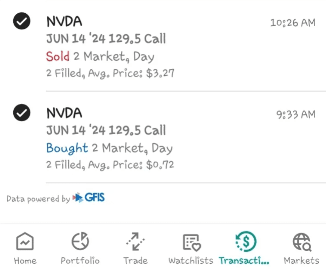Open the Markets globe search icon
The width and height of the screenshot is (326, 270).
[302, 242]
